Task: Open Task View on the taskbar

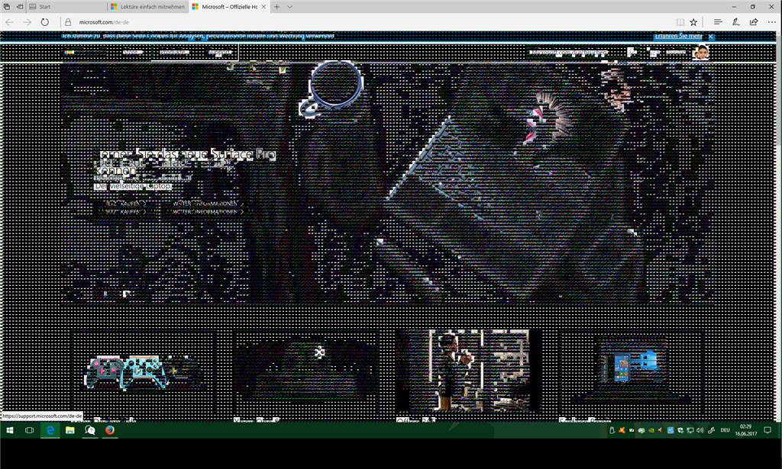Action: click(30, 430)
